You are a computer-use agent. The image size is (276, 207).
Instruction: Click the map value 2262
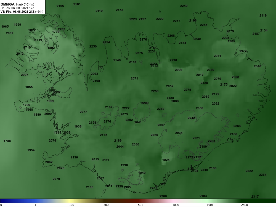(161, 109)
